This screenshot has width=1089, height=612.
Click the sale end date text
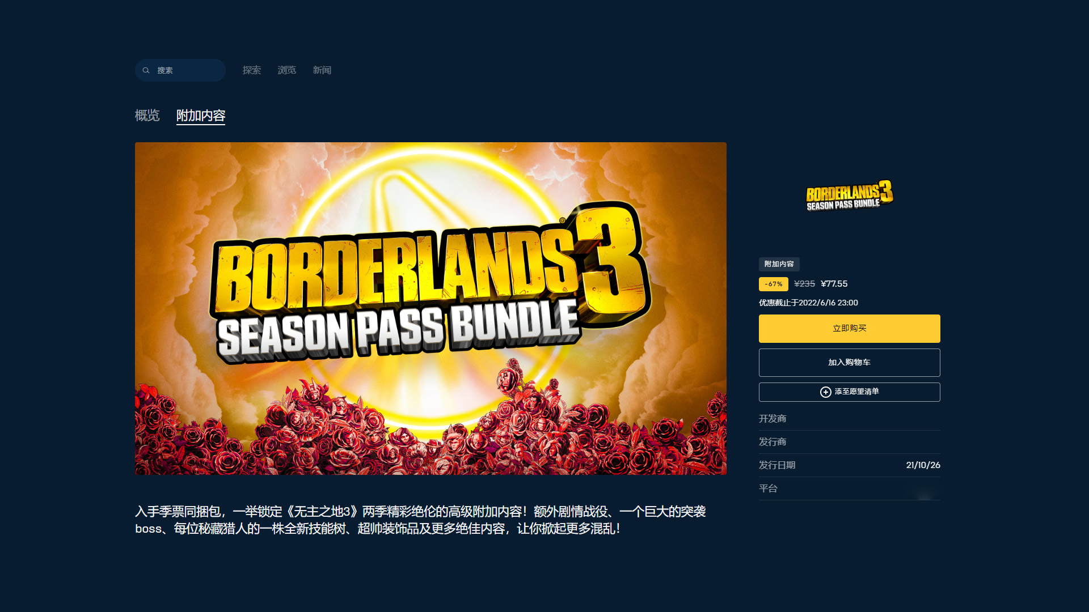pos(808,303)
